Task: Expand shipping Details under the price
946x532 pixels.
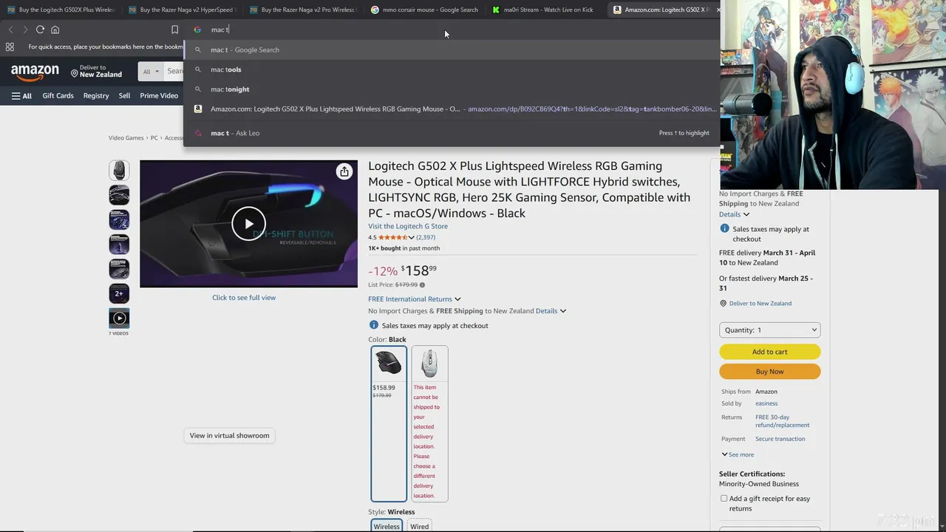Action: pyautogui.click(x=551, y=311)
